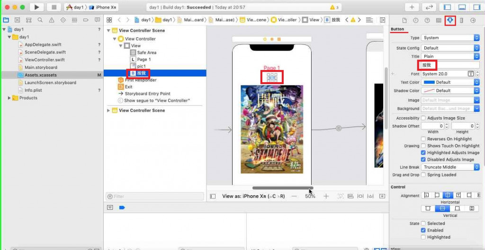Select Page 1 label in outline
485x250 pixels.
point(144,59)
